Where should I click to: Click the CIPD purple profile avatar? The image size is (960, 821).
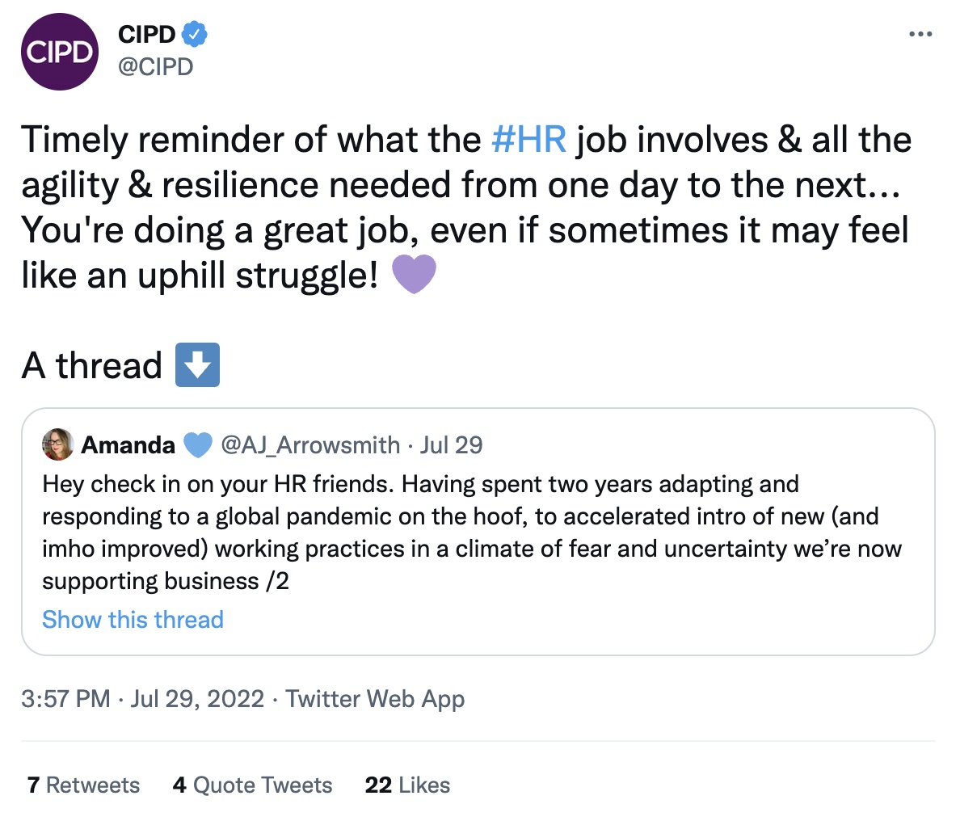coord(59,52)
